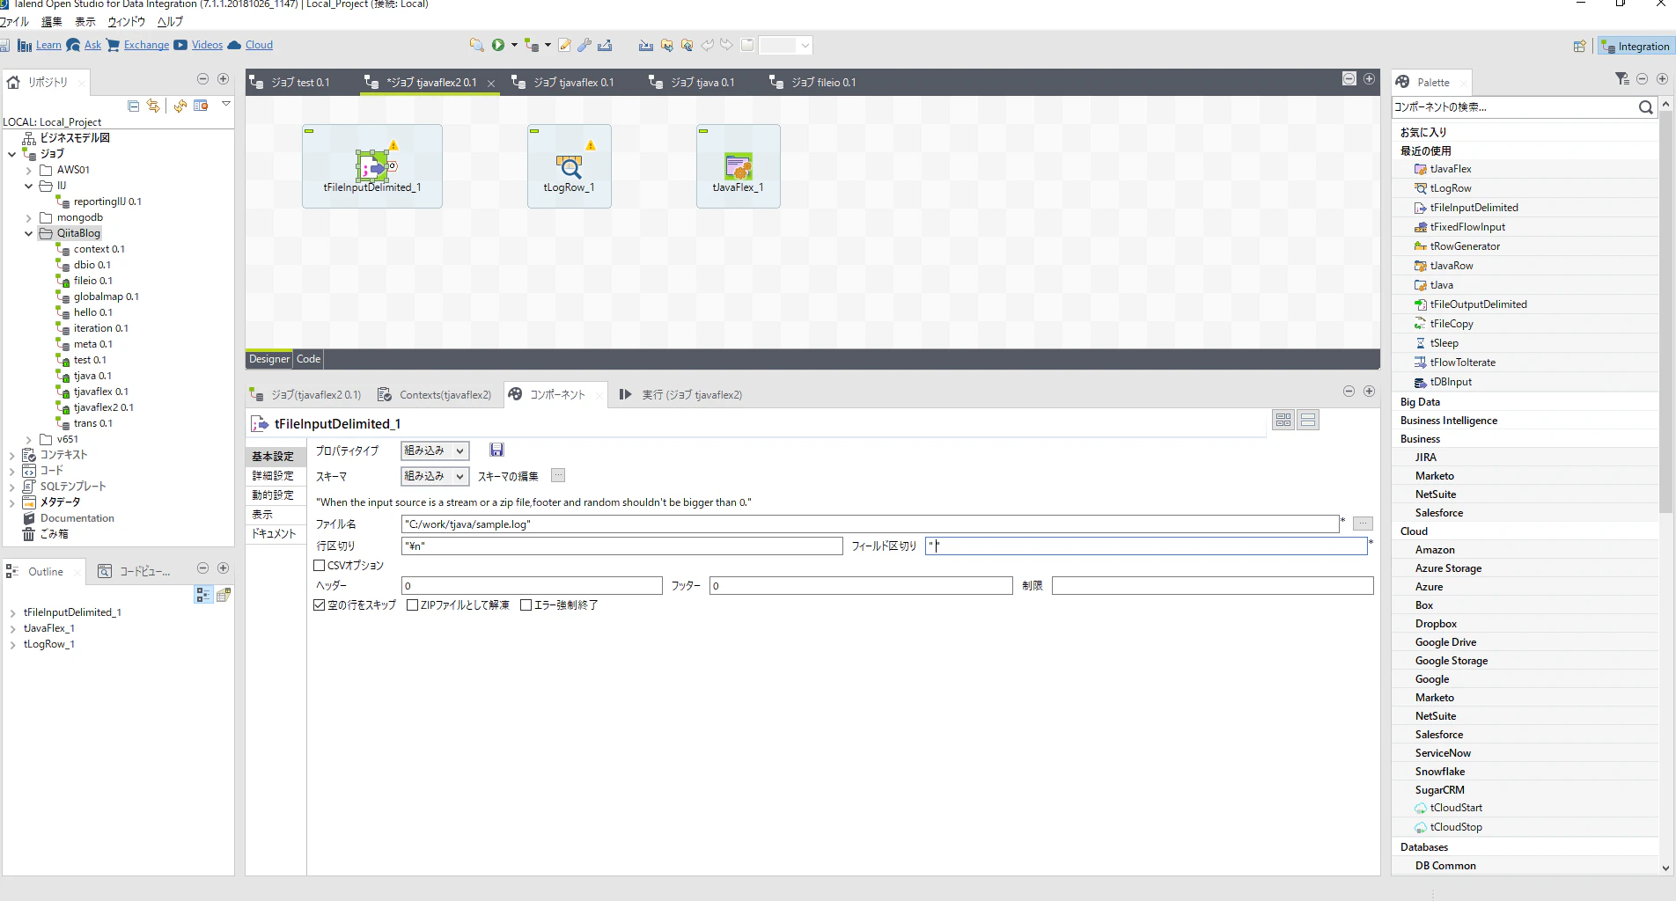Enable the ZIPファイルとして解凍 checkbox
The image size is (1676, 901).
click(x=412, y=605)
